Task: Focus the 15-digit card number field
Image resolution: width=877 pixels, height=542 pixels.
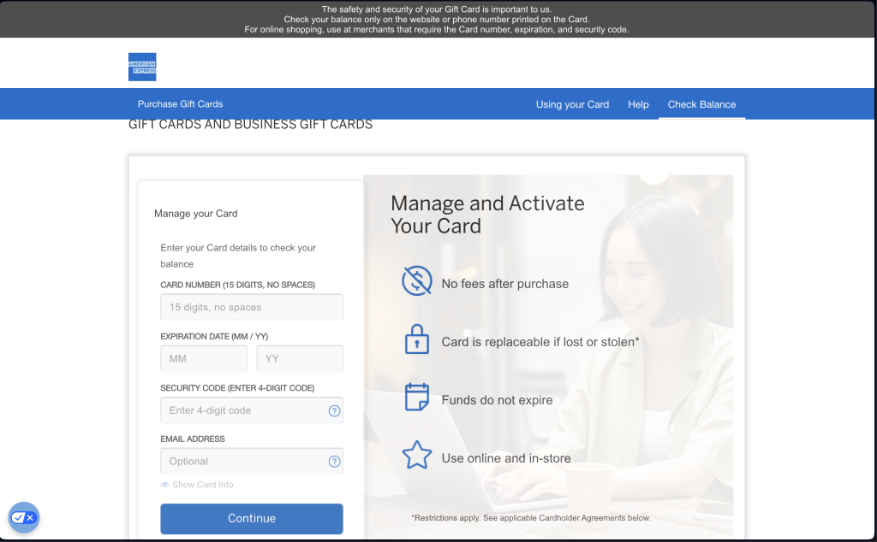Action: 252,307
